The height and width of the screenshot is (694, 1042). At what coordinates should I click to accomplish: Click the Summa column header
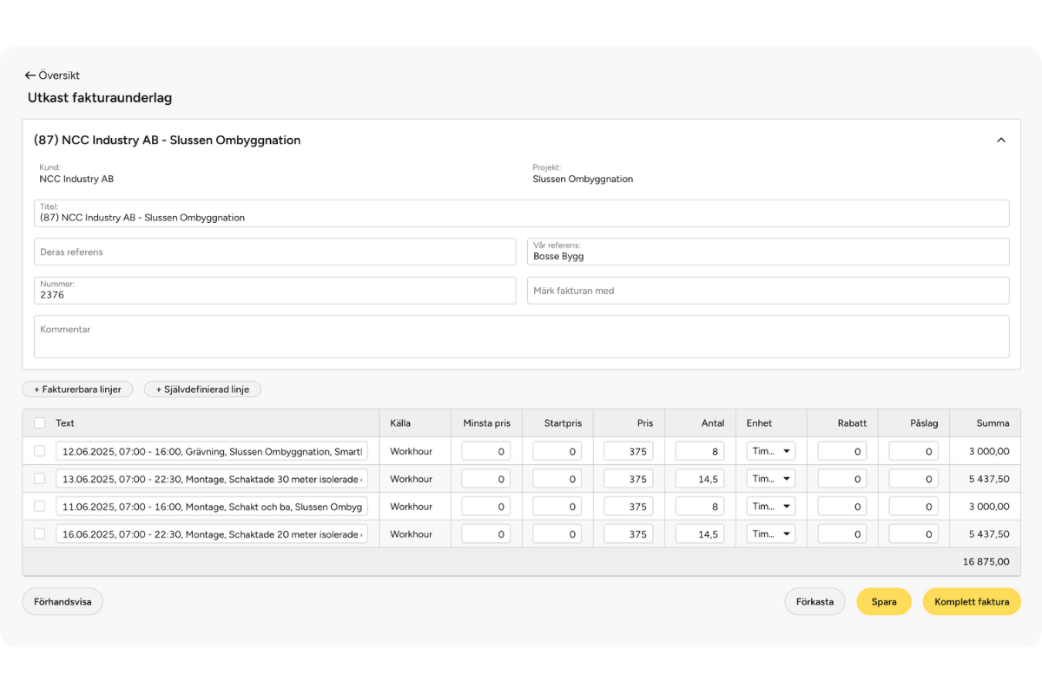993,423
